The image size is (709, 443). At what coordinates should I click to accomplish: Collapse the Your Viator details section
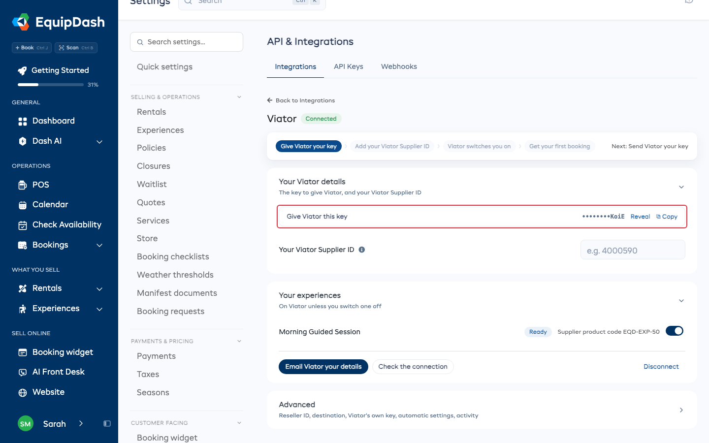(681, 187)
